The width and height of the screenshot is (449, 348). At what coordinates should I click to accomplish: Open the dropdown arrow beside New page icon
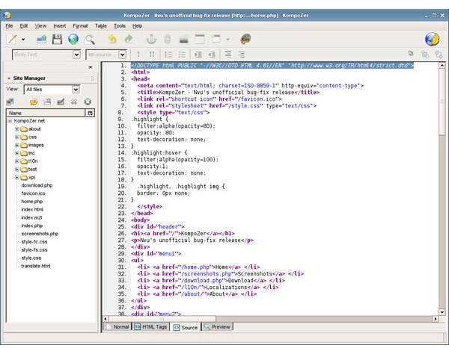pos(23,40)
